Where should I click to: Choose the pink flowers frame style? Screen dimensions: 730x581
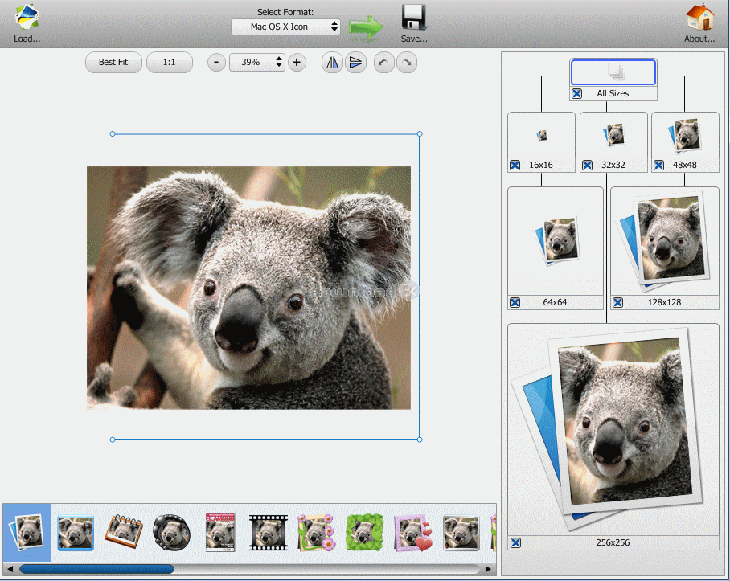tap(317, 533)
